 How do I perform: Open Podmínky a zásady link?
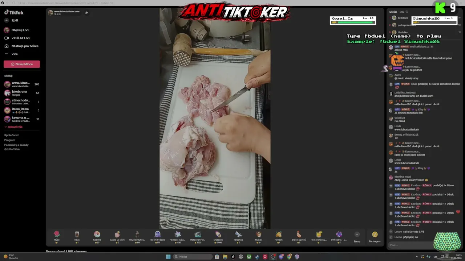(16, 145)
